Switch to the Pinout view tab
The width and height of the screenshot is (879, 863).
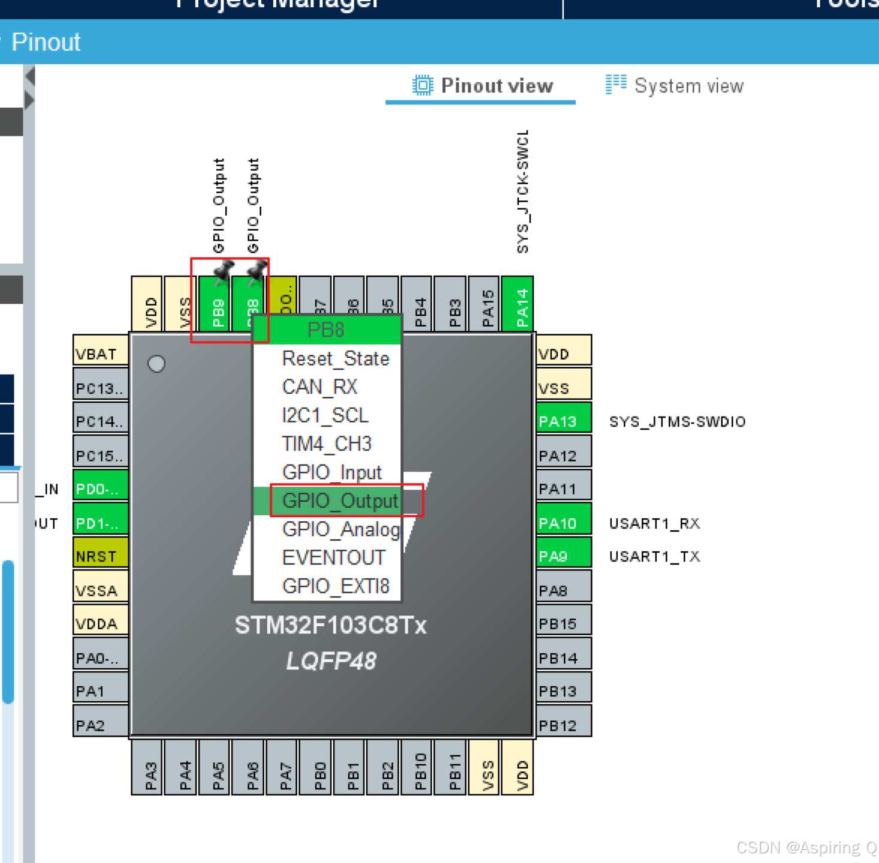pos(482,86)
